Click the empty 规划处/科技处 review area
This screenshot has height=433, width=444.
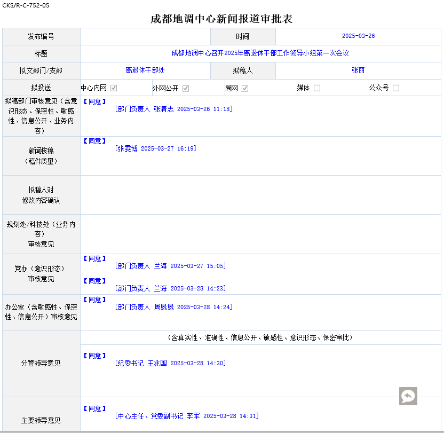pos(260,234)
